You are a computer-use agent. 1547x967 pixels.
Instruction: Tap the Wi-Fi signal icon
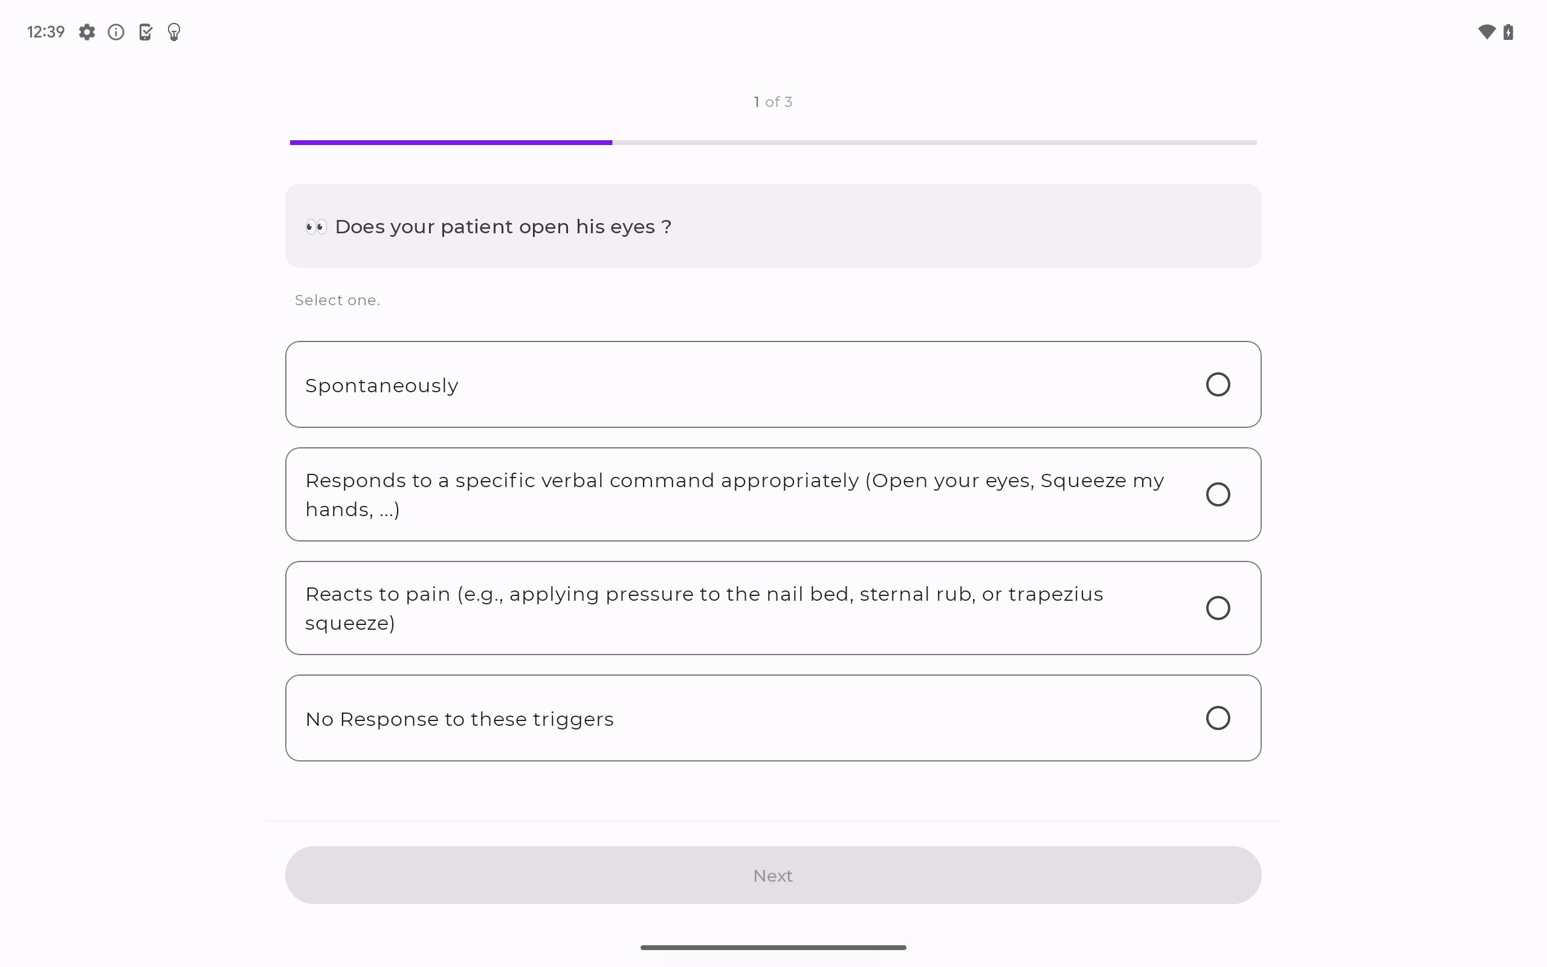[1487, 32]
